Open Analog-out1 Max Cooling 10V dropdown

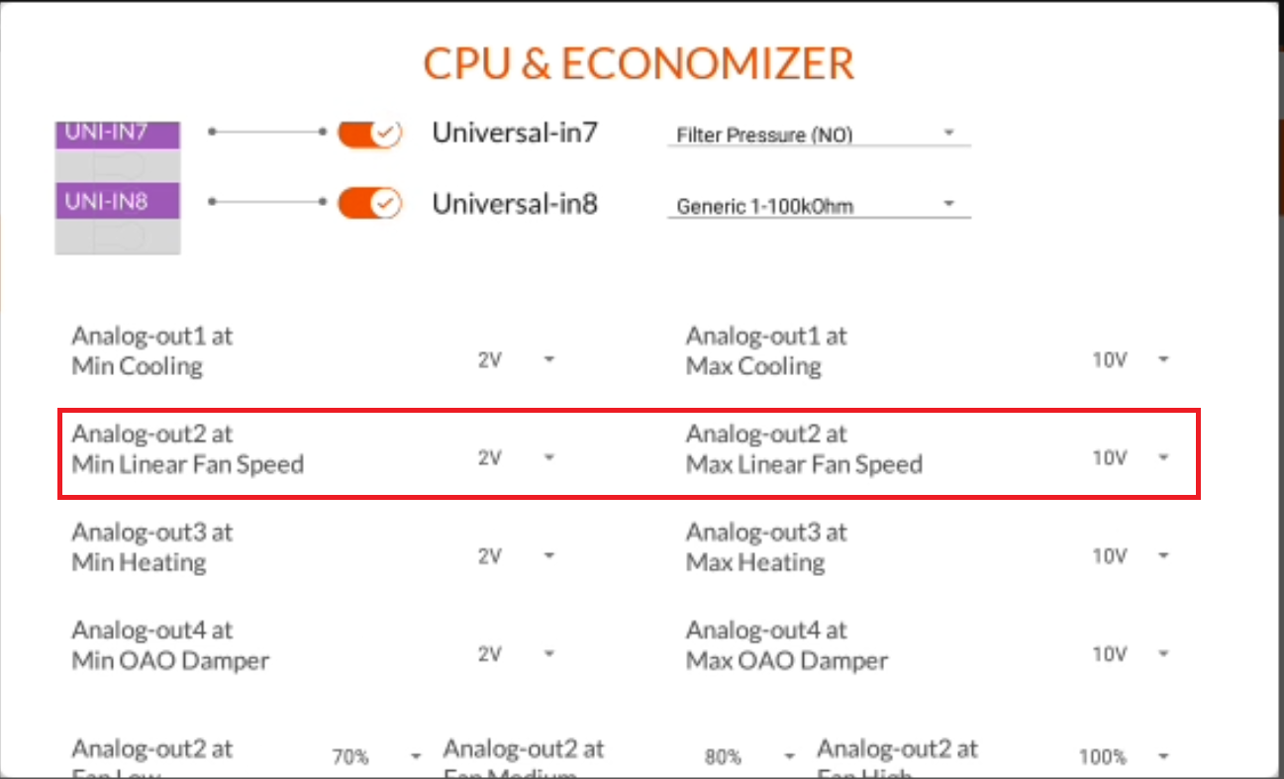[1163, 360]
